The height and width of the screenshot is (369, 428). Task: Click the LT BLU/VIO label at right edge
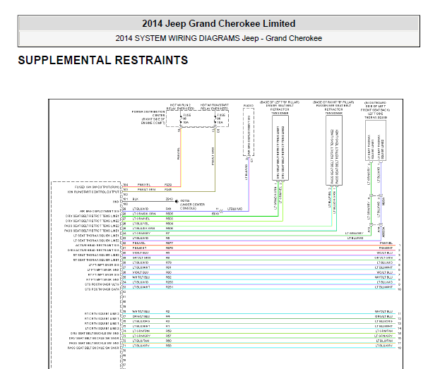point(385,262)
